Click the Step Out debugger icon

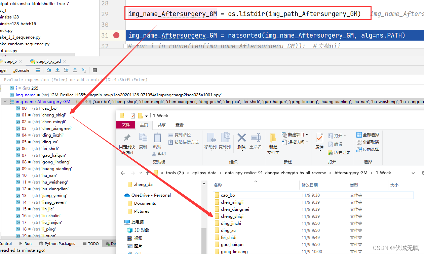point(75,70)
